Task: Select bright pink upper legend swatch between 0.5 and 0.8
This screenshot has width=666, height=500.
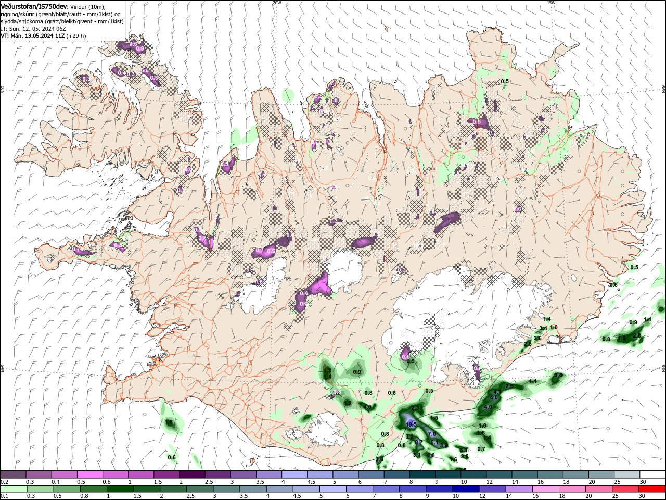Action: coord(89,474)
